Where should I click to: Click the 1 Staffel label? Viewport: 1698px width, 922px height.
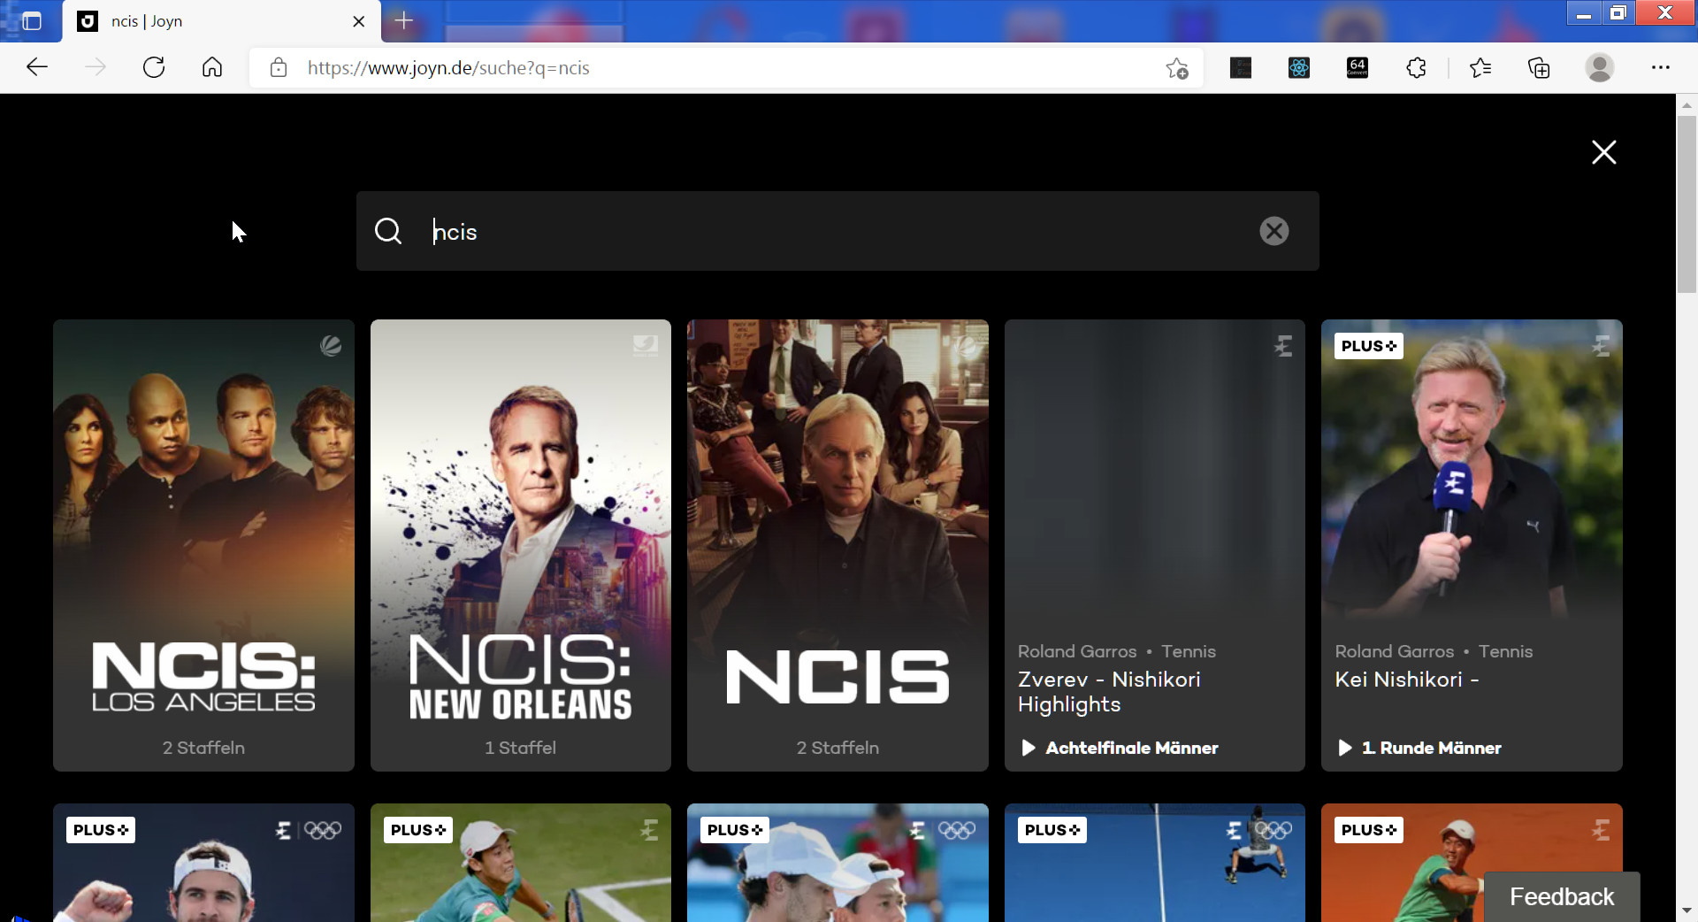tap(520, 748)
